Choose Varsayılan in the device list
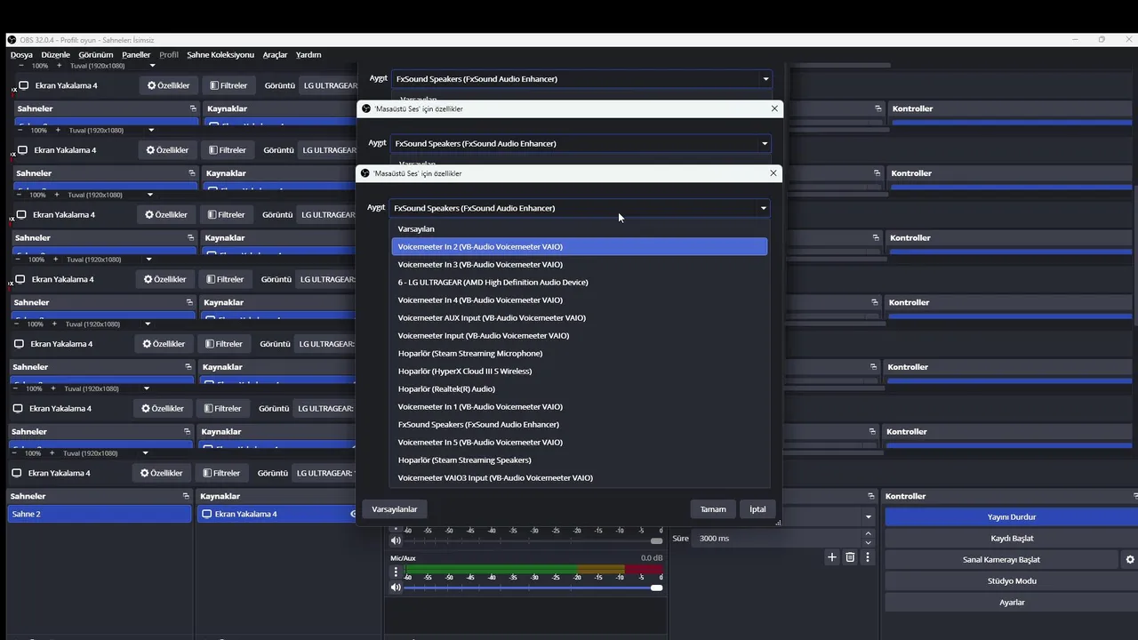1138x640 pixels. point(579,228)
